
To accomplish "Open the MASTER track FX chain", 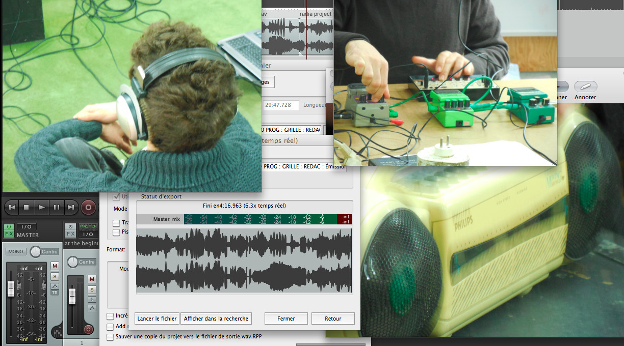I will [9, 235].
